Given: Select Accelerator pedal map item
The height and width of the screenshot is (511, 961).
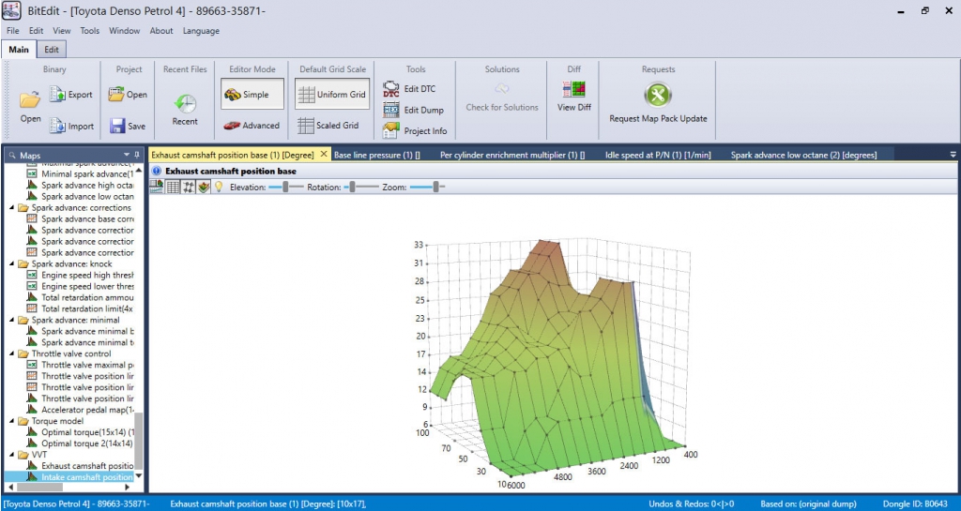Looking at the screenshot, I should pos(81,410).
